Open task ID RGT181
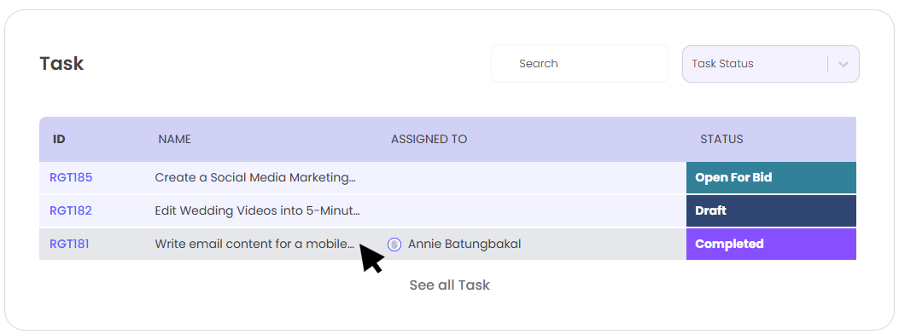The image size is (899, 334). point(69,244)
